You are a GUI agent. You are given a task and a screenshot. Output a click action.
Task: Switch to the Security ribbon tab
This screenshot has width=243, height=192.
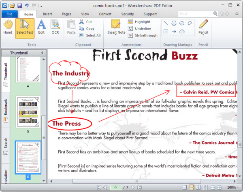(x=128, y=14)
